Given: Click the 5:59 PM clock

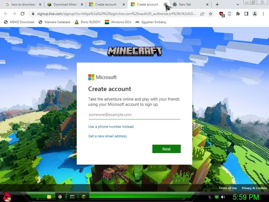Looking at the screenshot, I should (x=246, y=197).
